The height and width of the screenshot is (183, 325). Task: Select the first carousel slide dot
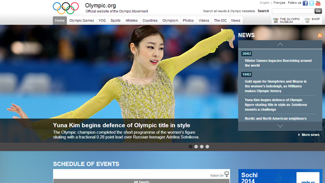[190, 146]
